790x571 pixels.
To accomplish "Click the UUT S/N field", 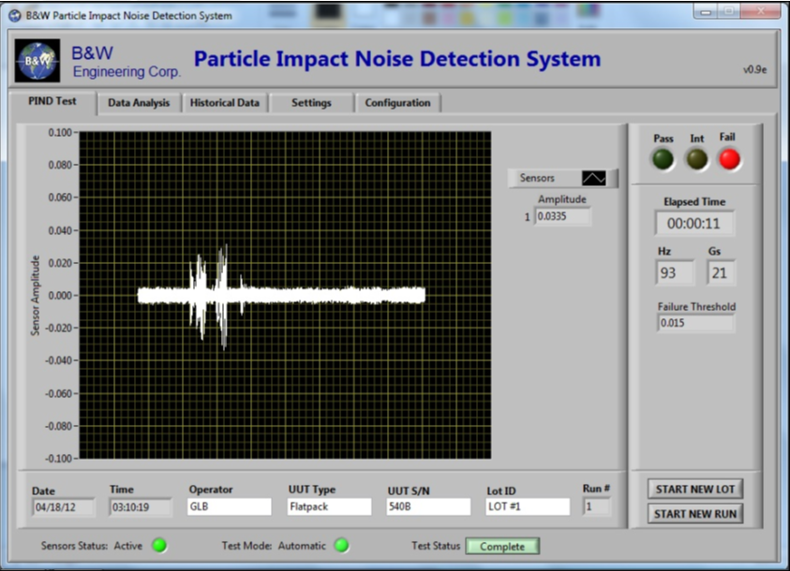I will pos(429,506).
